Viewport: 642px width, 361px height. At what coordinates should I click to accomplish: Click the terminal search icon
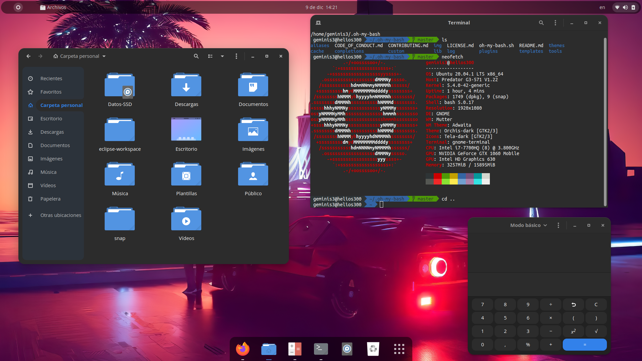click(541, 23)
